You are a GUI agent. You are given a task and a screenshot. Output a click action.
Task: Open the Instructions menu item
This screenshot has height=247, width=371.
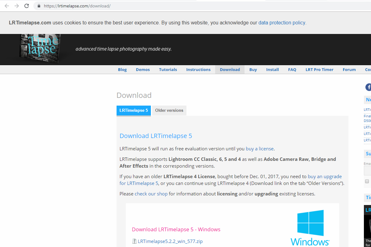(198, 69)
